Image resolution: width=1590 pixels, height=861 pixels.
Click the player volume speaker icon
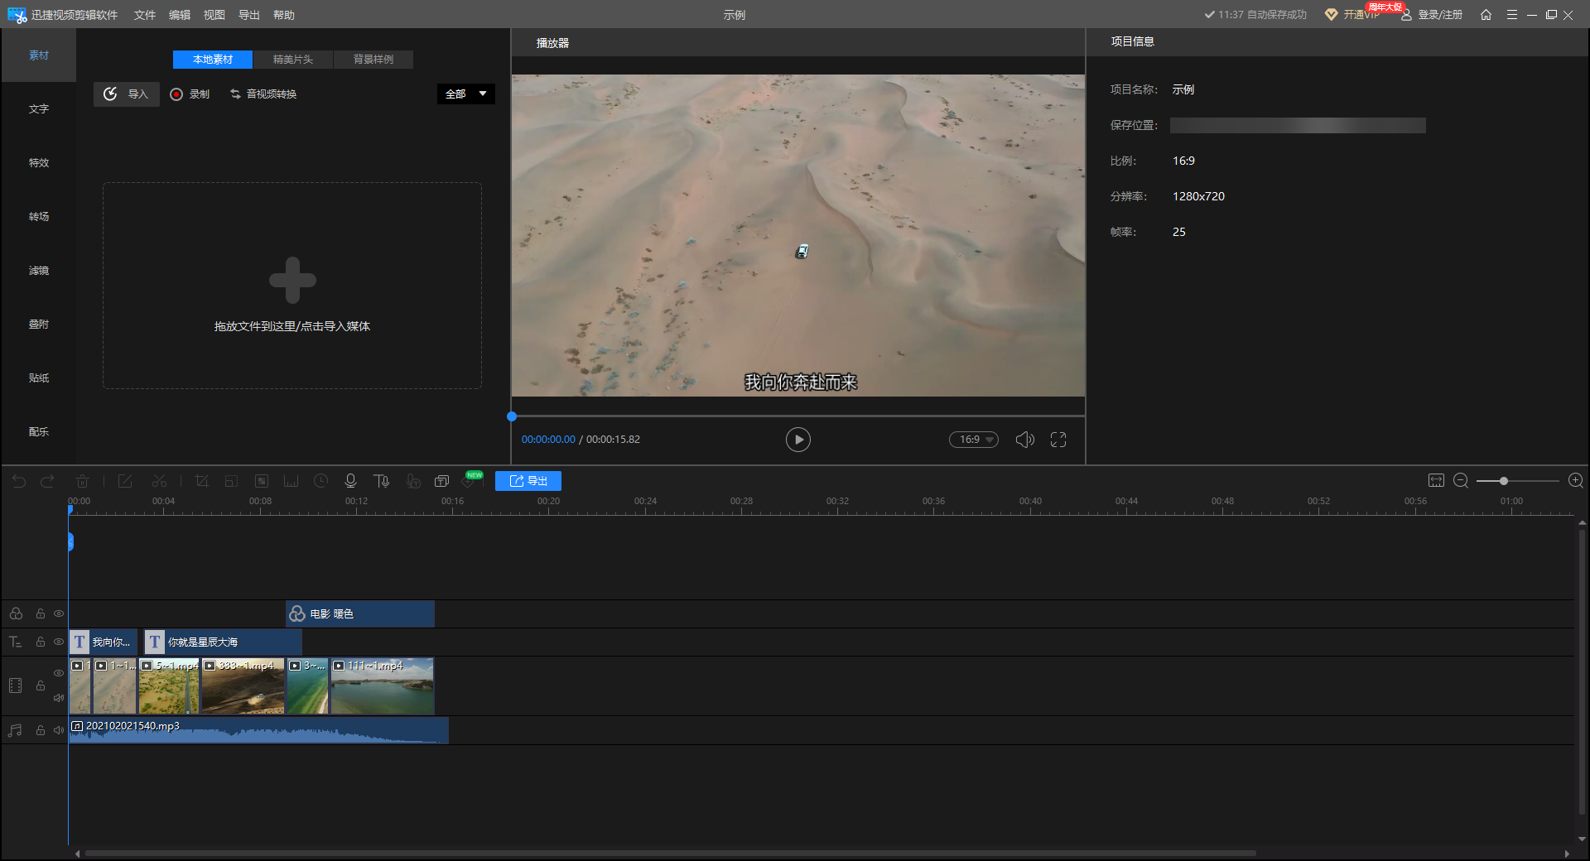1024,440
